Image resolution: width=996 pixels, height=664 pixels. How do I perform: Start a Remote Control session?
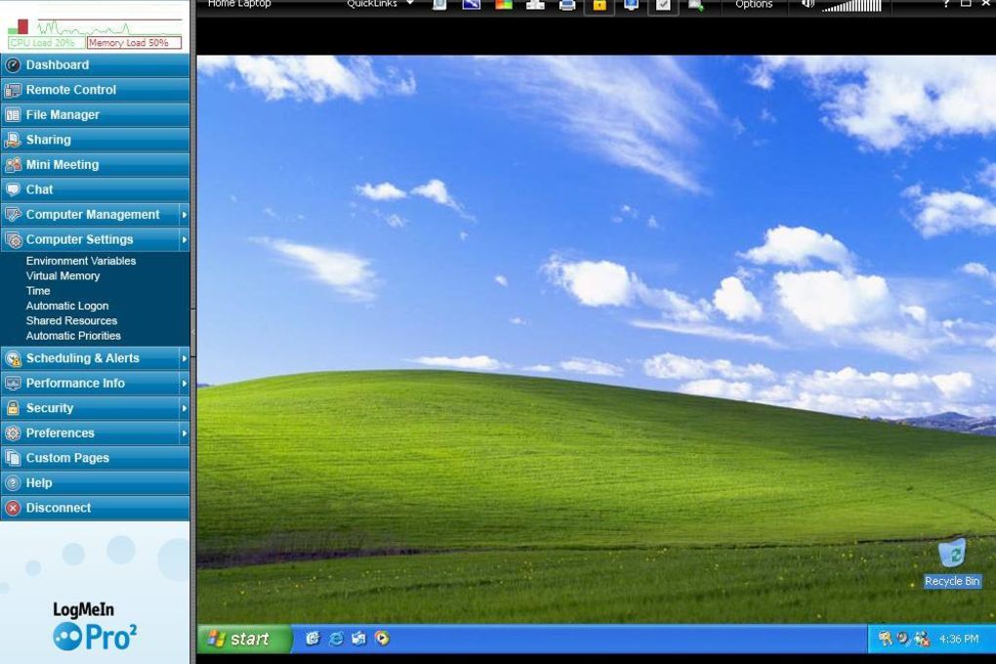pyautogui.click(x=96, y=90)
